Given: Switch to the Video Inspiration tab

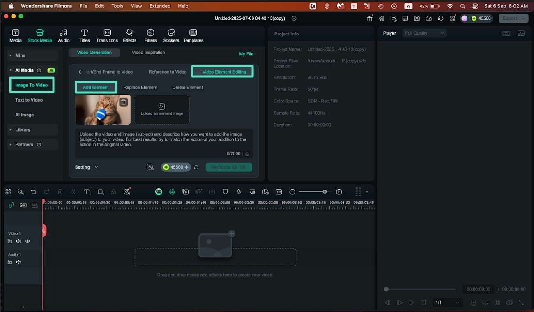Looking at the screenshot, I should [148, 53].
